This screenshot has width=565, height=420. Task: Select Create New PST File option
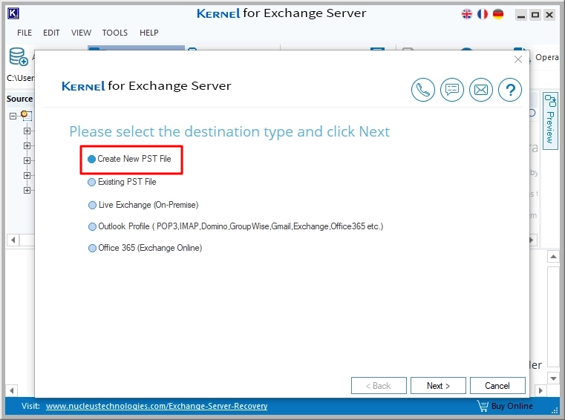pyautogui.click(x=130, y=159)
